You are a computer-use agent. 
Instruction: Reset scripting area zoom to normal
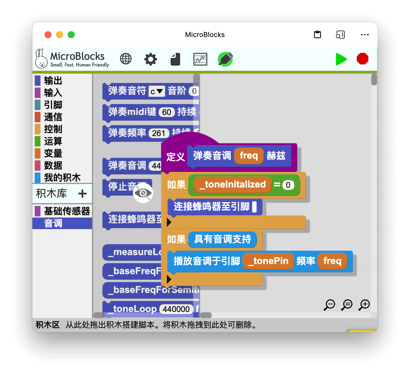click(347, 305)
